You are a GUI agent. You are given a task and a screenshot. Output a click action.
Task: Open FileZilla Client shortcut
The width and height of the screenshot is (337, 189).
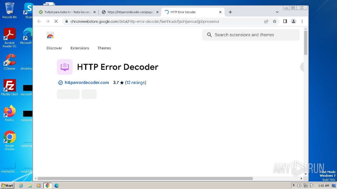click(9, 87)
